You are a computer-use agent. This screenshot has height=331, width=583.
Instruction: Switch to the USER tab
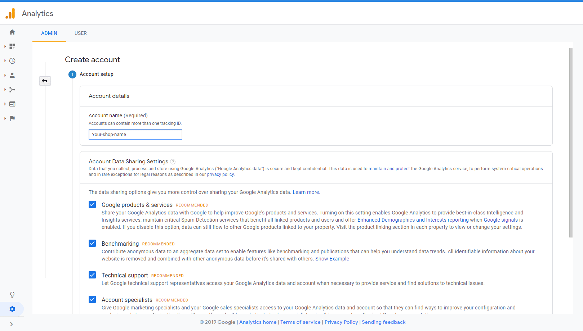pos(80,33)
